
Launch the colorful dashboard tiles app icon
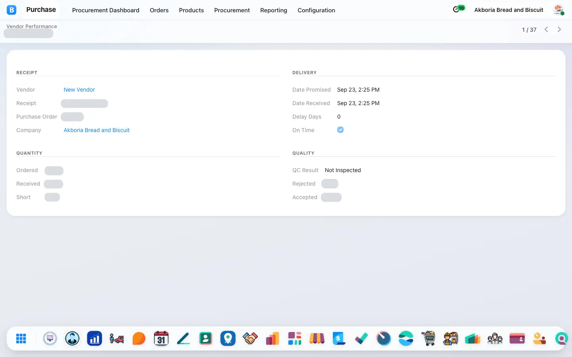pos(295,338)
